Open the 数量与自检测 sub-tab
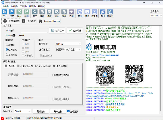The image size is (163, 121). 25,66
